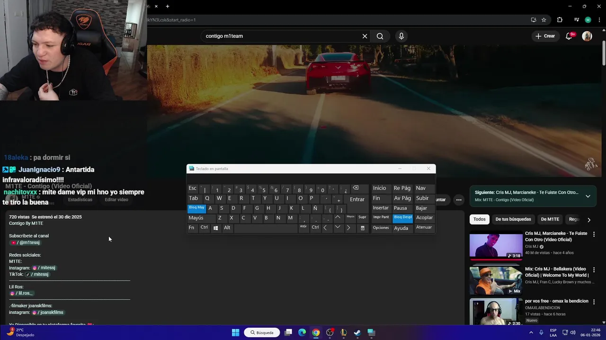Screen dimensions: 606x340
Task: Click the context menu key on the on-screen keyboard
Action: (363, 228)
